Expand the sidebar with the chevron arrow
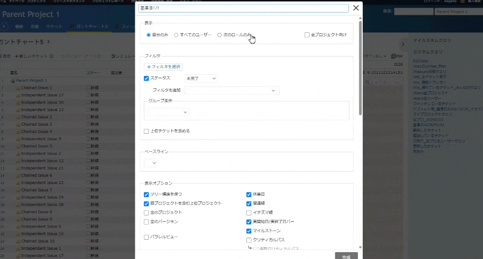 tap(403, 44)
